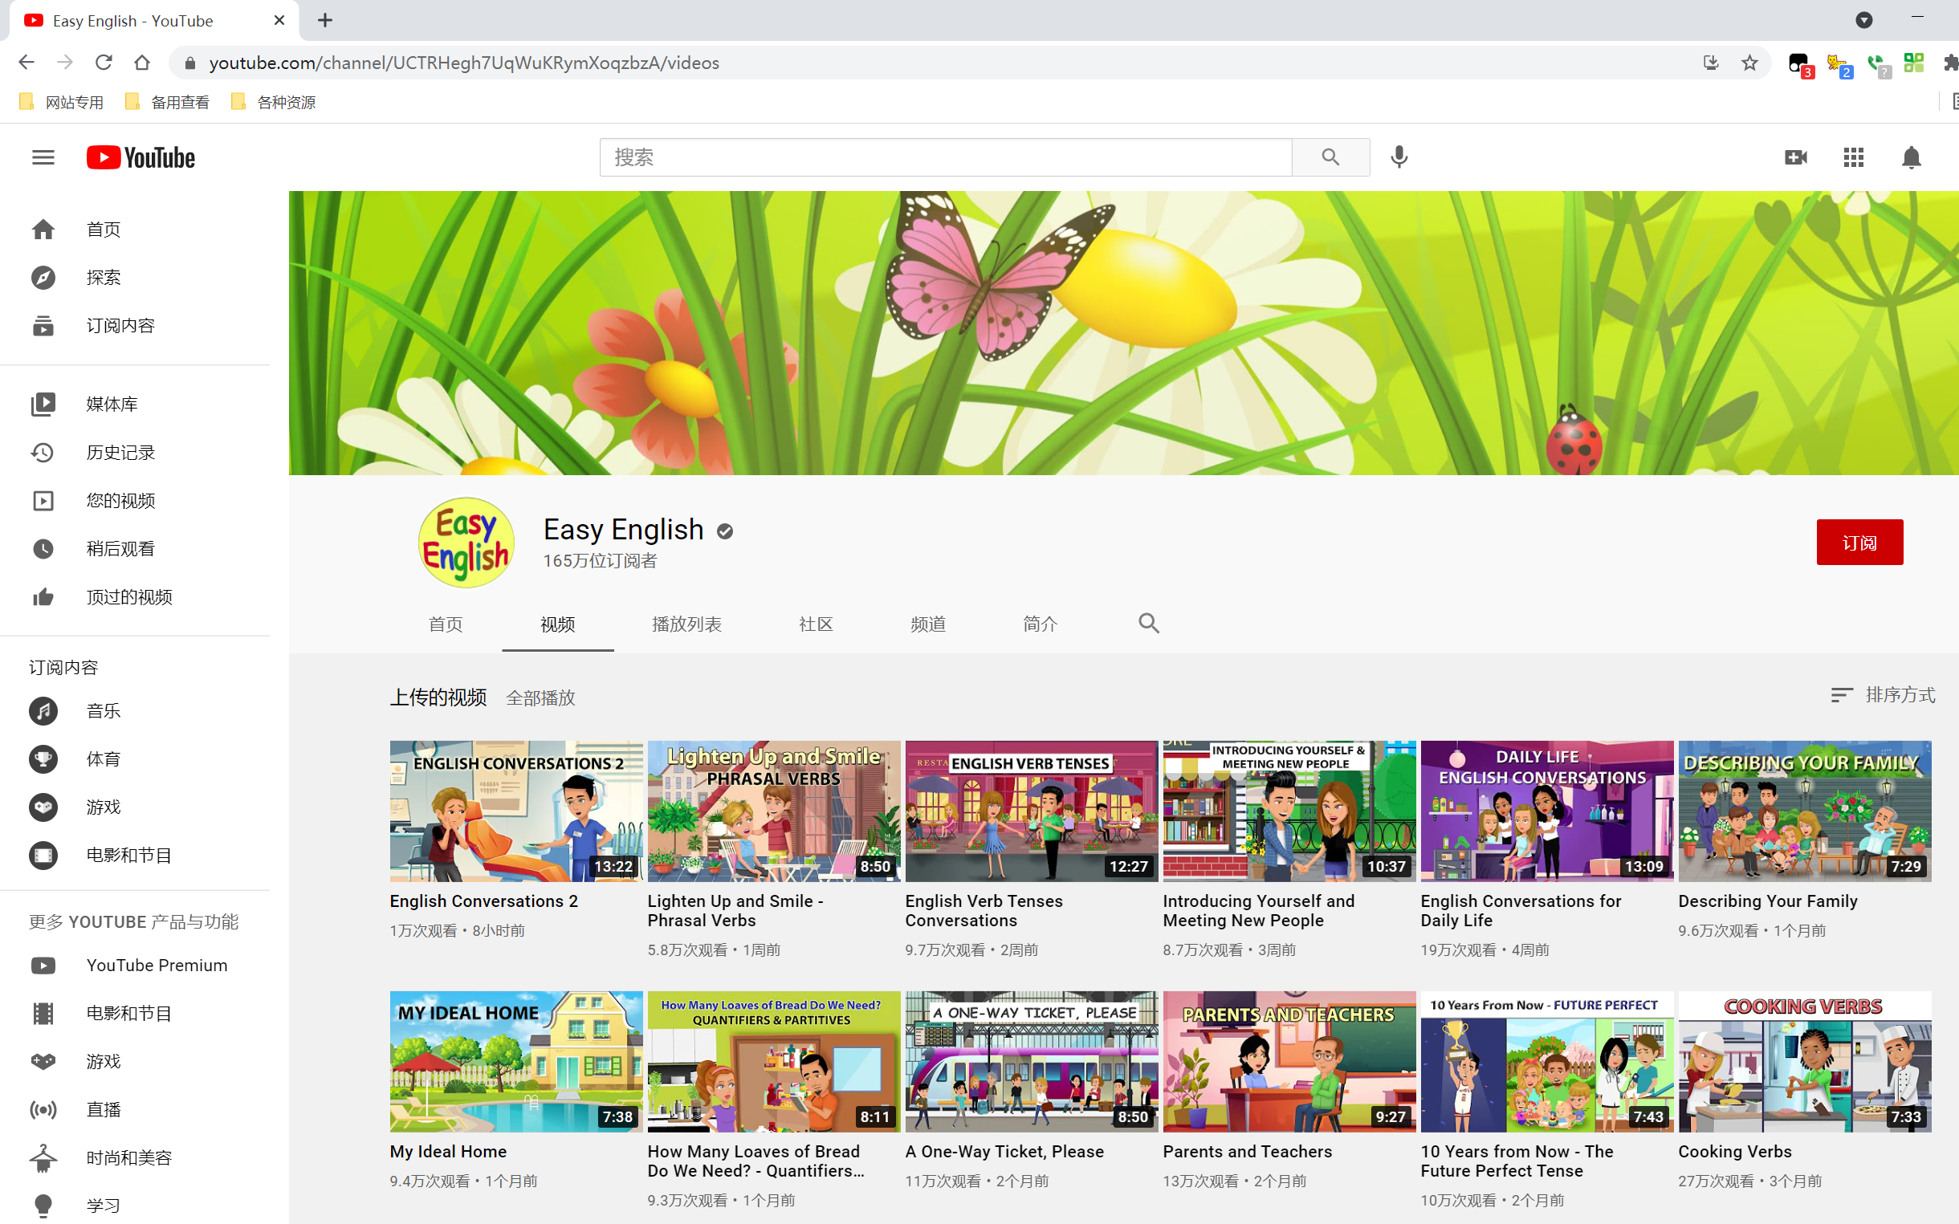The width and height of the screenshot is (1959, 1224).
Task: Open the create video camera icon
Action: click(x=1795, y=157)
